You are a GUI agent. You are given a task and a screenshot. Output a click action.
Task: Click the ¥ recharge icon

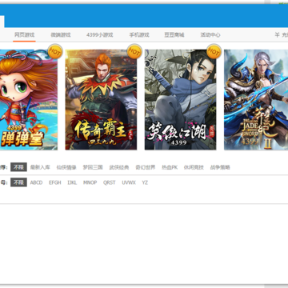tap(278, 35)
